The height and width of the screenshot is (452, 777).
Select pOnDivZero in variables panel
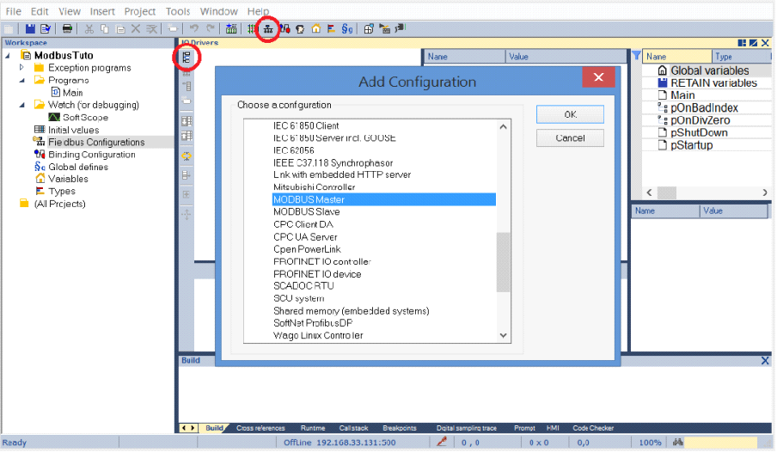pos(701,120)
